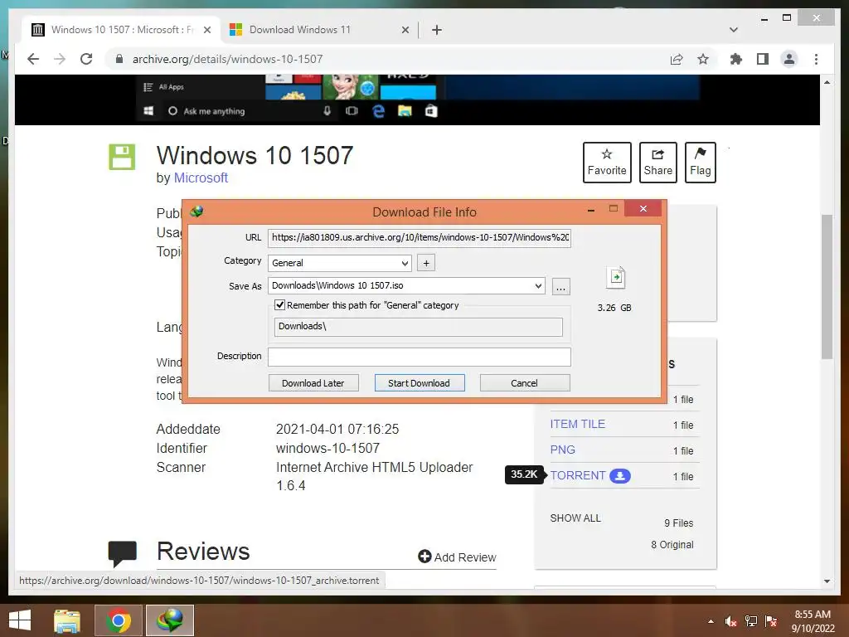Click the scrollbar down arrow
Image resolution: width=849 pixels, height=637 pixels.
pos(827,581)
